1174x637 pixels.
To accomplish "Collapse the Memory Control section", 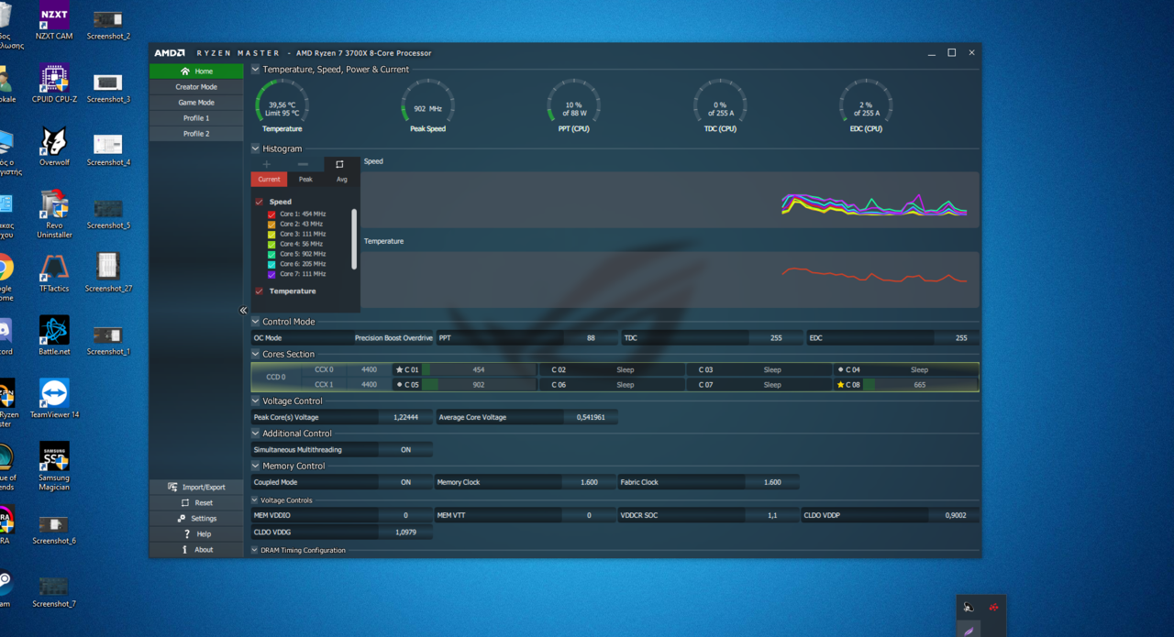I will [x=255, y=466].
